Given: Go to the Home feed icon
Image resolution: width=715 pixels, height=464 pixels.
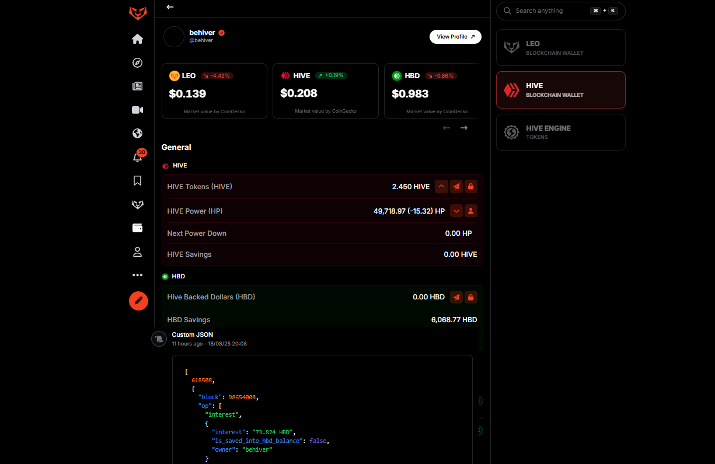Looking at the screenshot, I should [138, 39].
